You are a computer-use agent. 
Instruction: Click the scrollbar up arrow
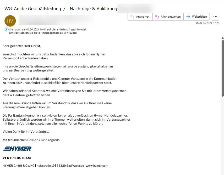[x=222, y=38]
